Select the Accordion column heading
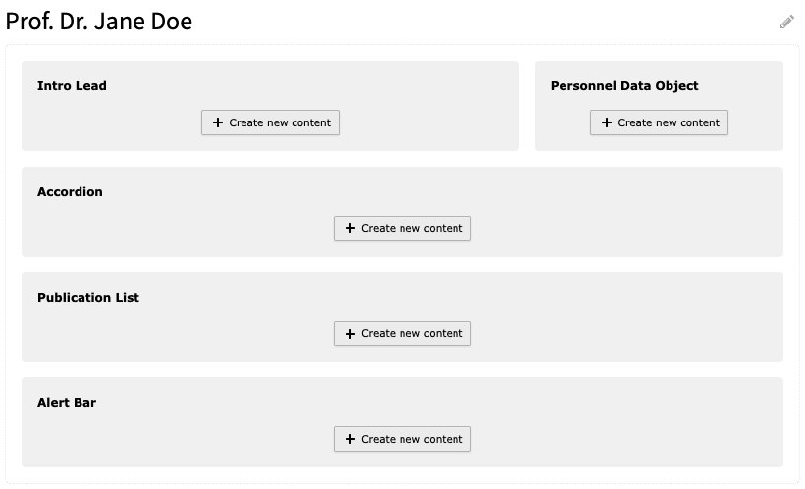The height and width of the screenshot is (489, 805). tap(70, 192)
